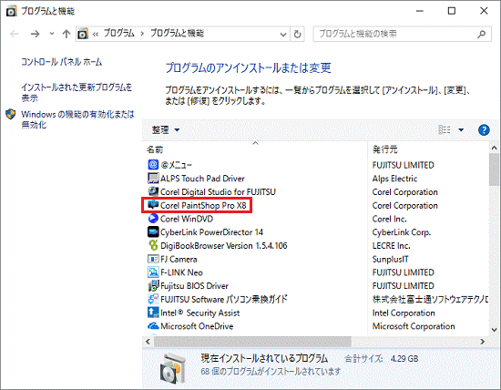Click the ALPS Touch Pad Driver icon
Viewport: 501px width, 390px height.
click(153, 178)
